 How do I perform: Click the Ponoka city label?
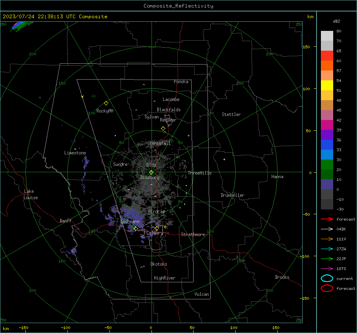point(181,82)
